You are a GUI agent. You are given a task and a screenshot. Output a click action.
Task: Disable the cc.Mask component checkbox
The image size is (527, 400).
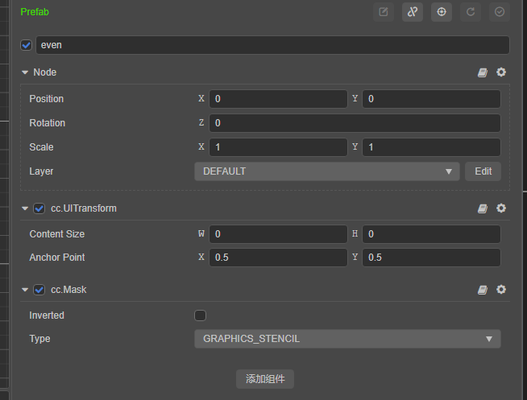coord(39,290)
